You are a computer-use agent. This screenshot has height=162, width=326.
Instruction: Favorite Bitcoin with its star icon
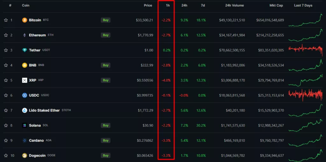(6, 20)
